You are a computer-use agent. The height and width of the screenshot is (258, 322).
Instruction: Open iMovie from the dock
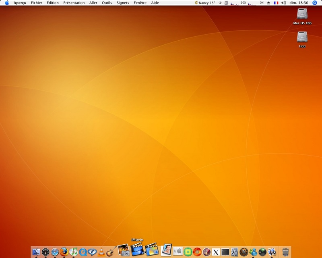point(137,250)
